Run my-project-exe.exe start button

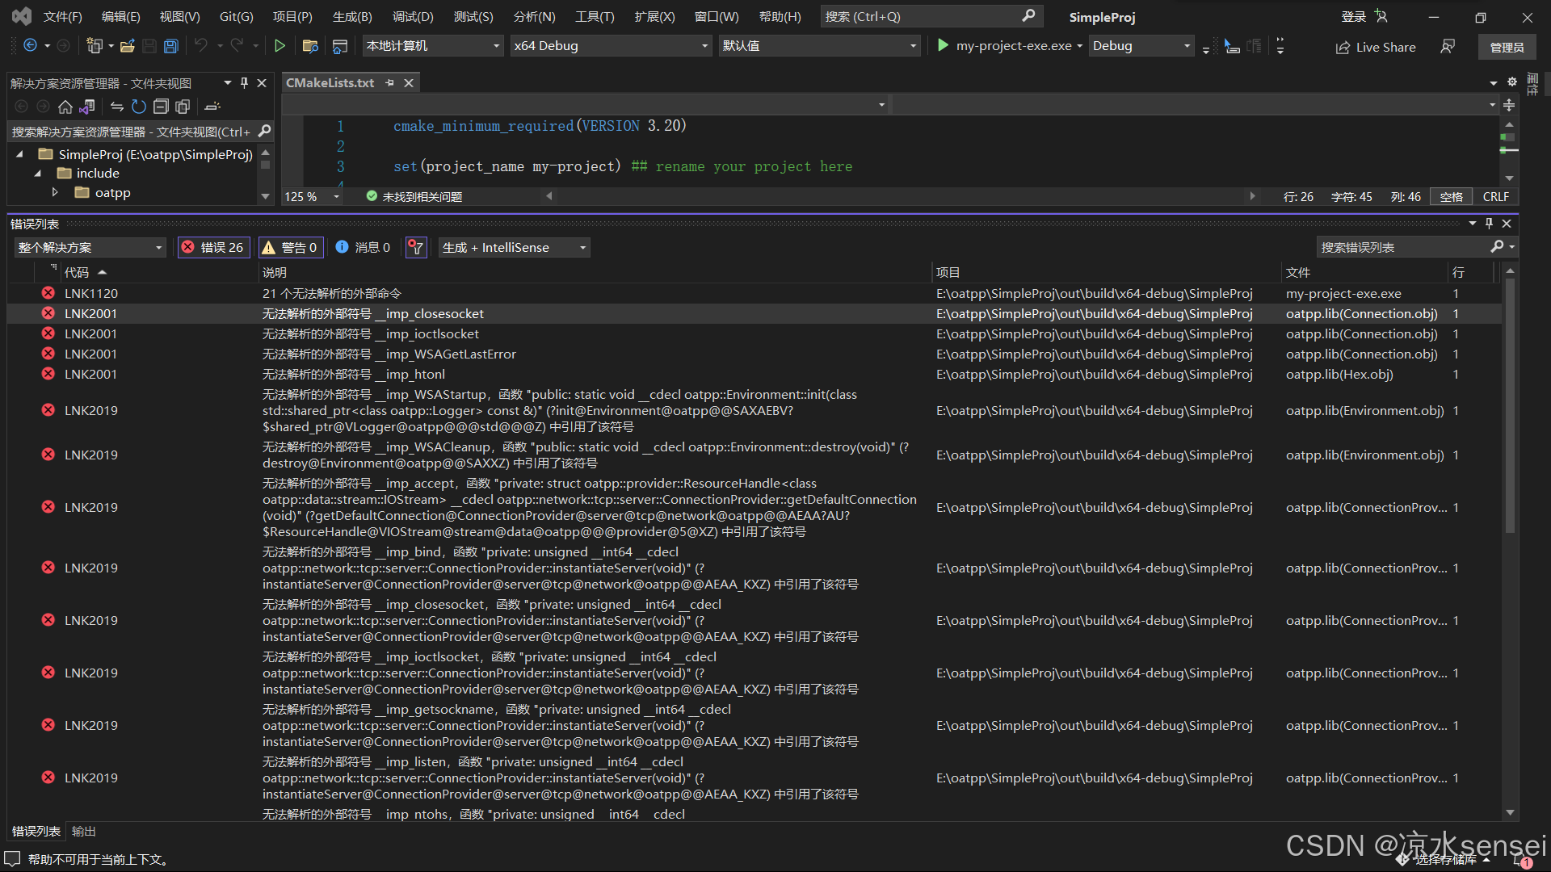point(943,46)
